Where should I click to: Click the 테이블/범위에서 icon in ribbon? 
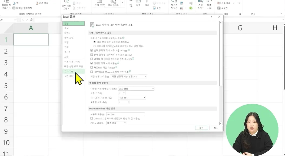(14, 8)
